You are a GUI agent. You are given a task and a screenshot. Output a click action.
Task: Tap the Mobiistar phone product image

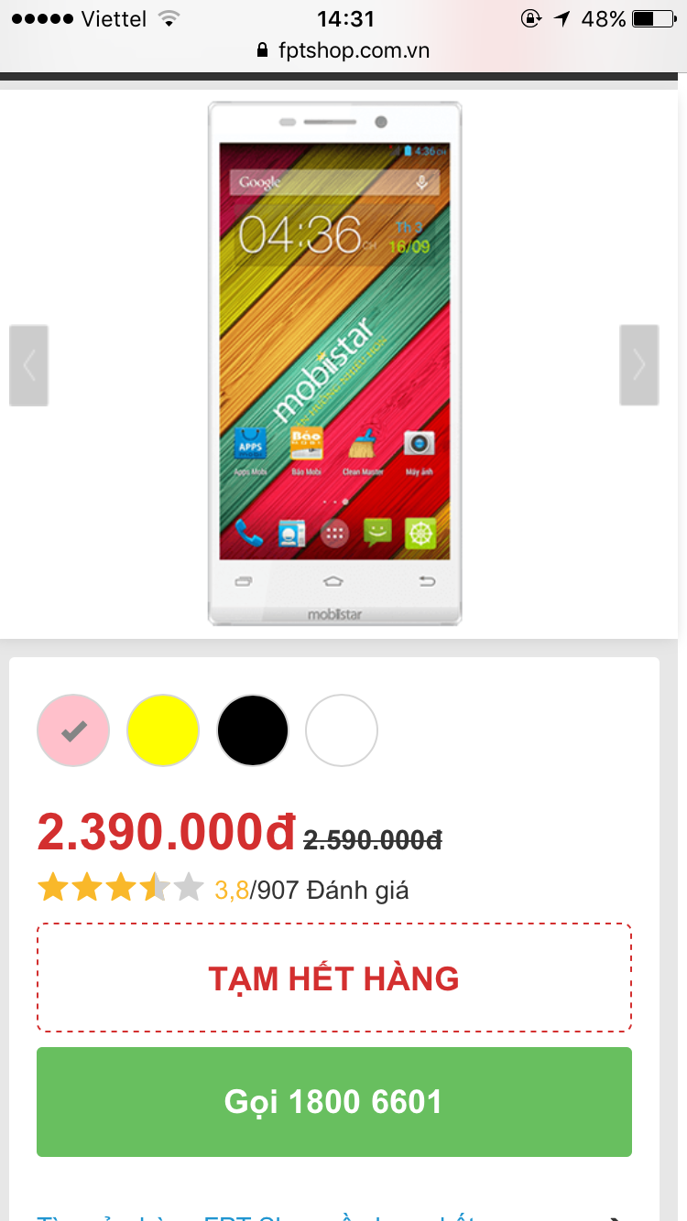334,363
